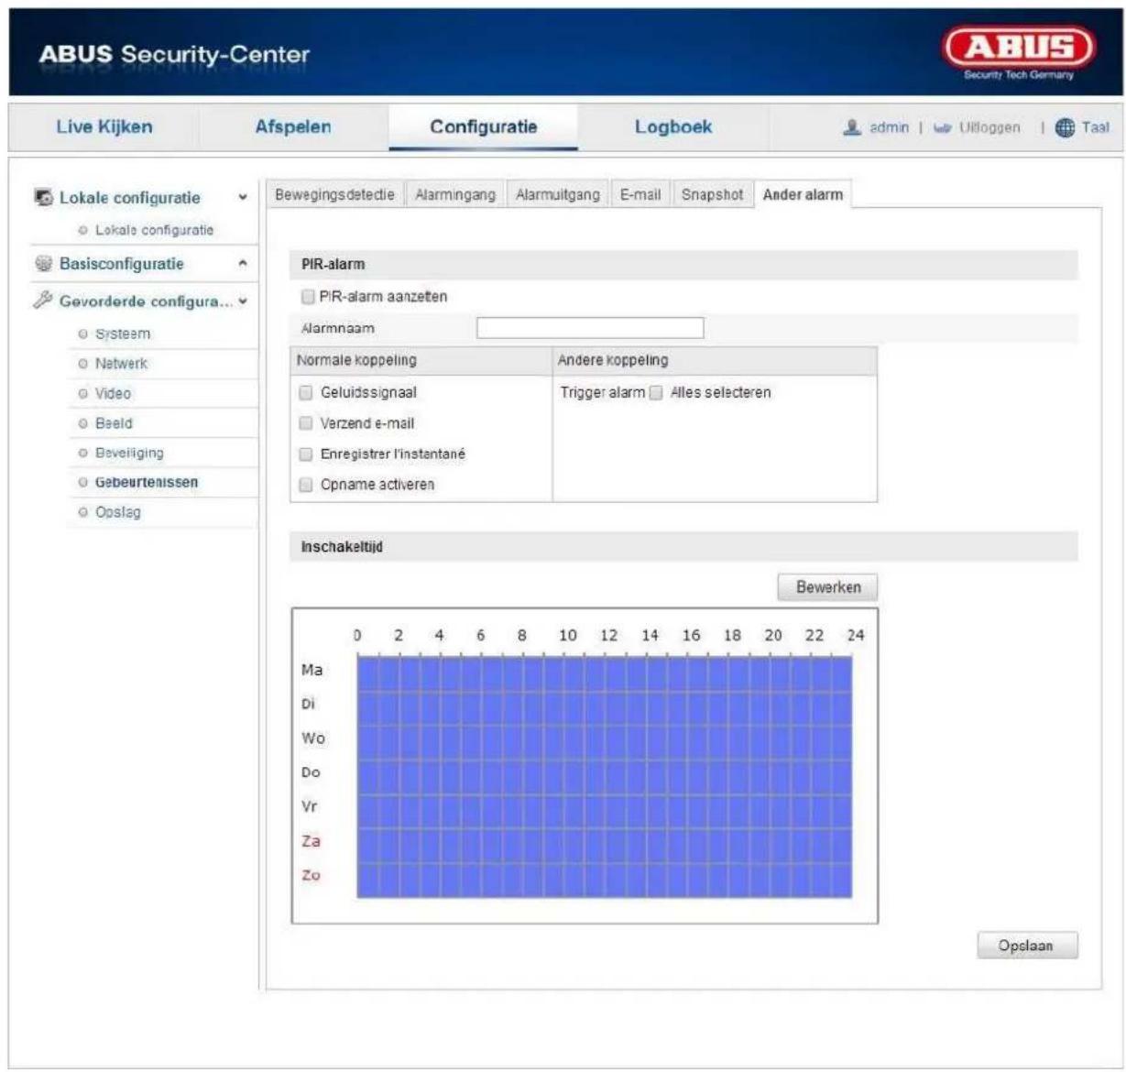Viewport: 1126px width, 1072px height.
Task: Open the Snapshot tab
Action: tap(712, 194)
